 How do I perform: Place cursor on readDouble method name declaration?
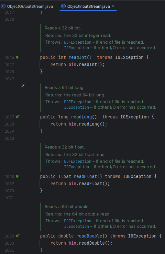89,236
